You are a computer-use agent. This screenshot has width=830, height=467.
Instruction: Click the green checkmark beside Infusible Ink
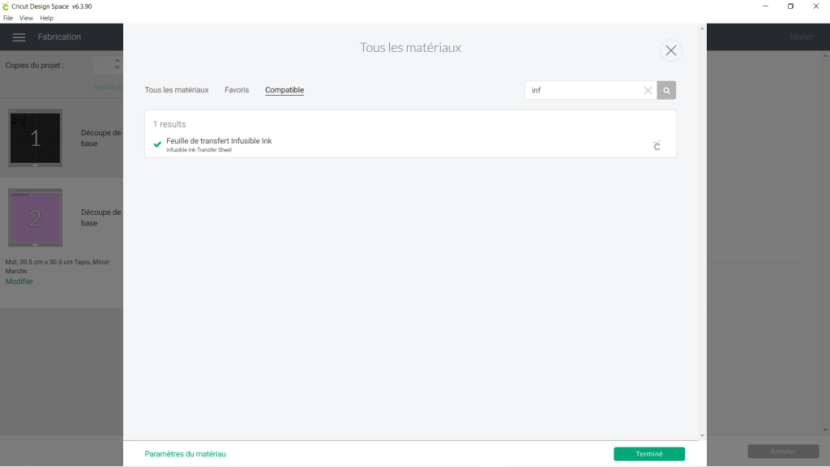157,144
